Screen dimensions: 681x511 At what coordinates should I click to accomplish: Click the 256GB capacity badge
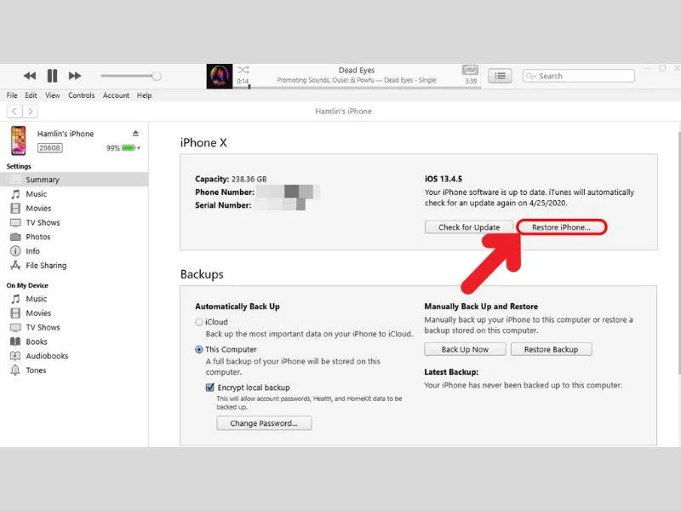point(49,148)
